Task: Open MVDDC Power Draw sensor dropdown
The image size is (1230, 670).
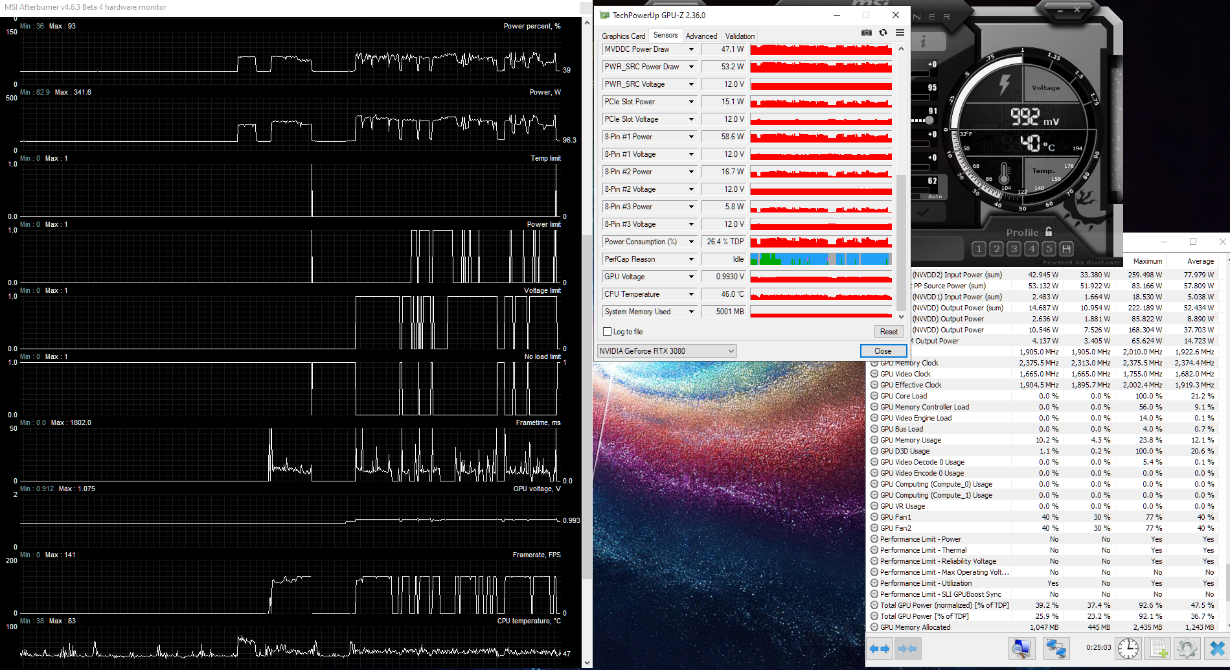Action: (691, 49)
